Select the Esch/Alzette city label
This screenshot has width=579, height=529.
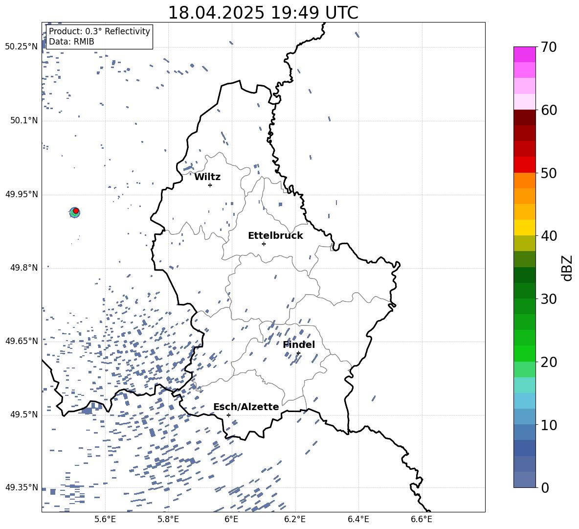click(x=246, y=407)
